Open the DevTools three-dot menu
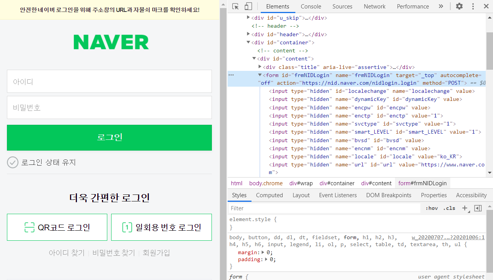Image resolution: width=493 pixels, height=280 pixels. [473, 6]
